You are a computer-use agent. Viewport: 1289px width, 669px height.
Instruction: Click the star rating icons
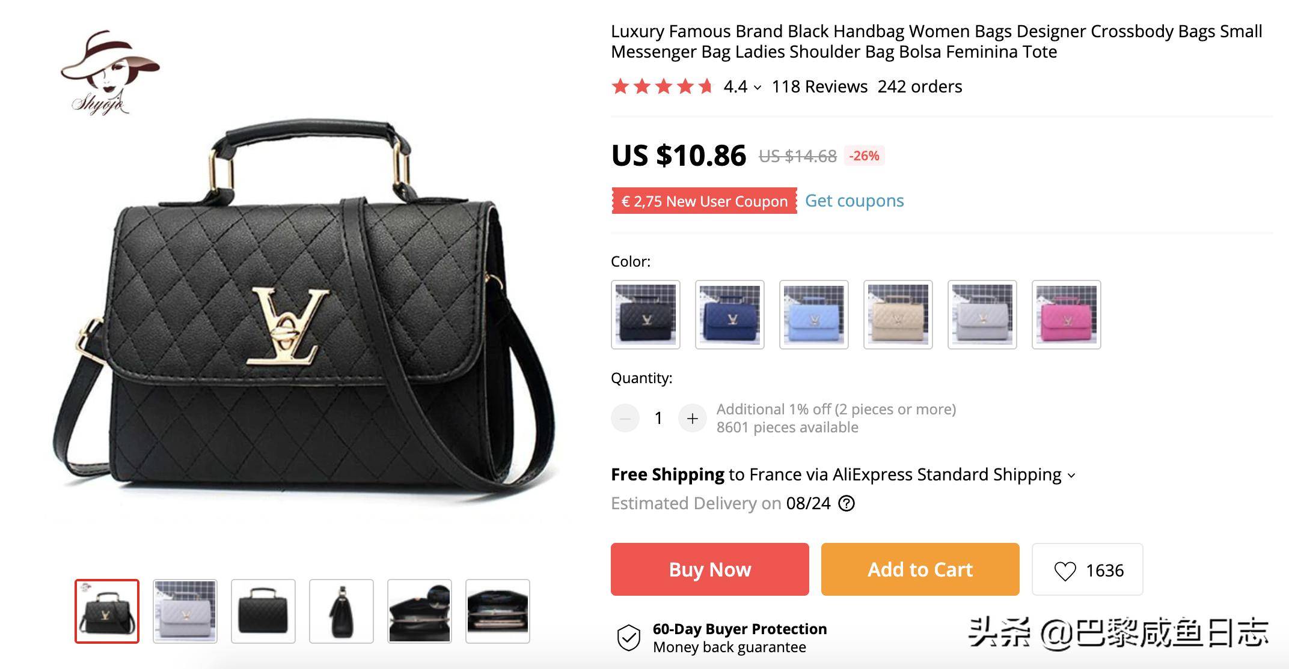coord(662,86)
